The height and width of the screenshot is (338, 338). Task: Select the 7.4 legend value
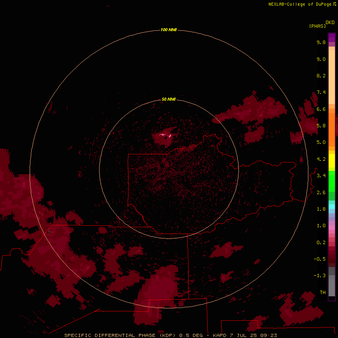point(321,92)
